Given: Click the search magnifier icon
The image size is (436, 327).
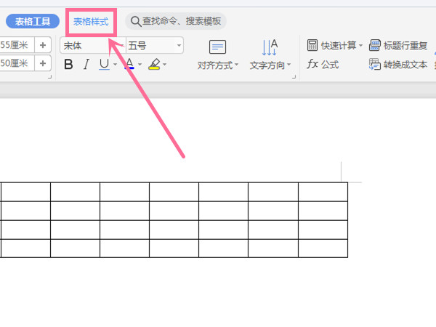Looking at the screenshot, I should coord(136,21).
